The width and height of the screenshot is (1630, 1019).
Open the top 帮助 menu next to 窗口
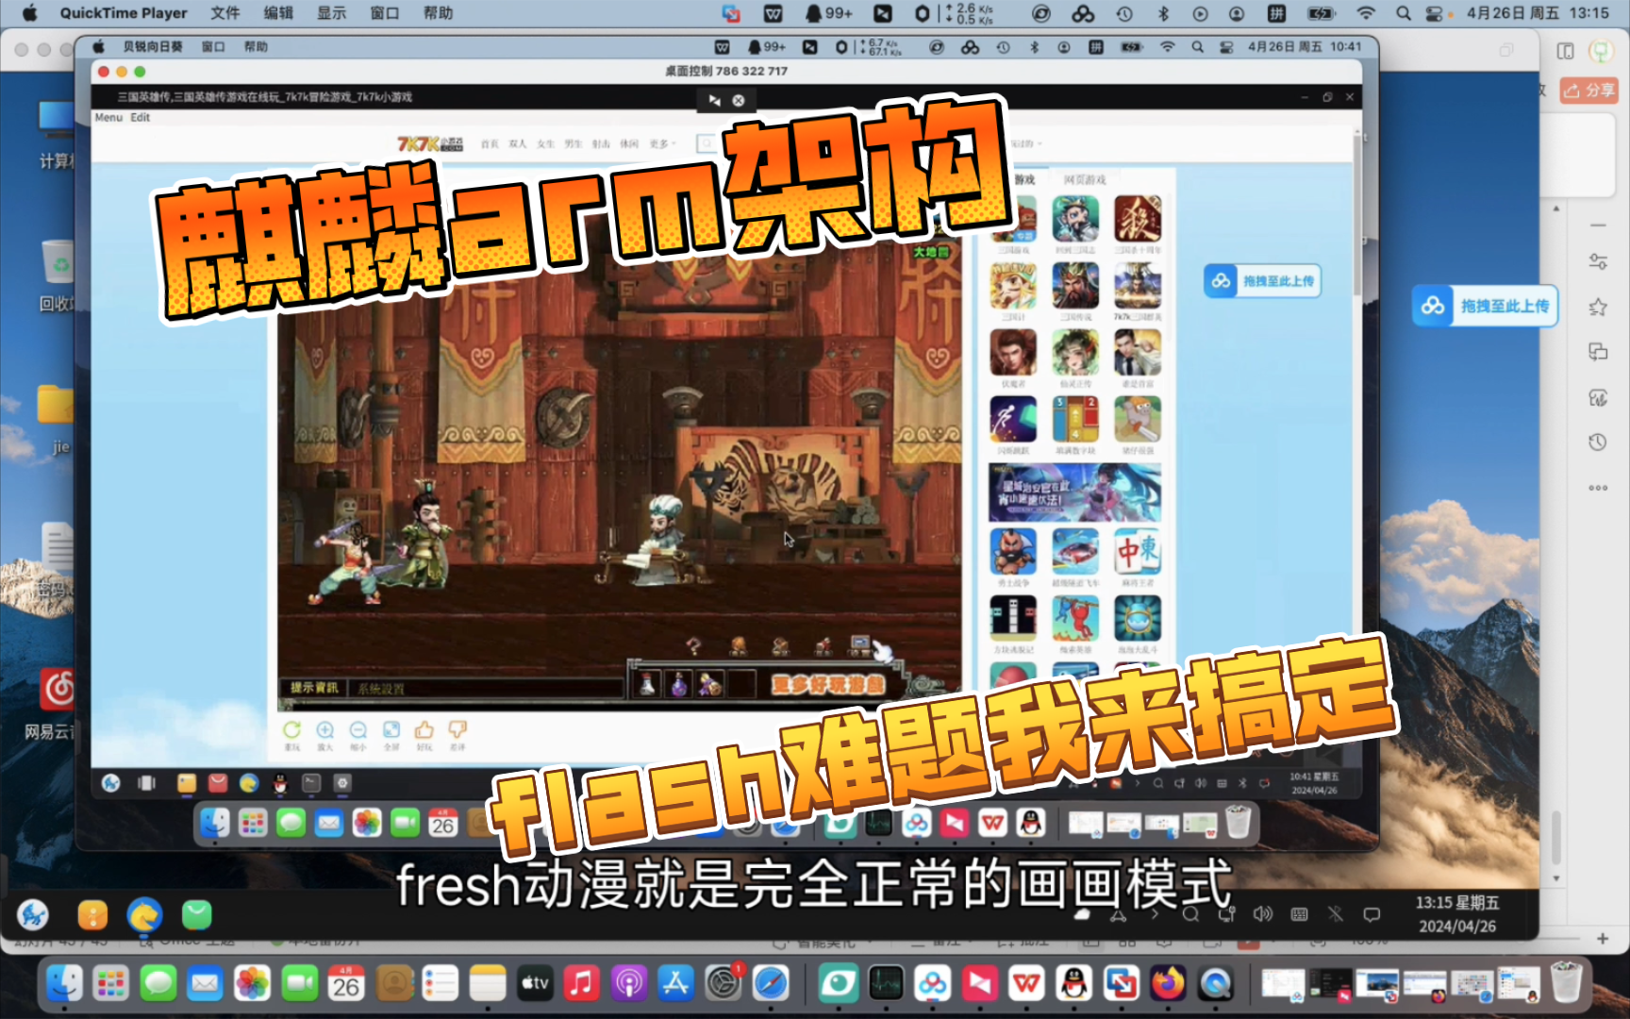pos(439,13)
